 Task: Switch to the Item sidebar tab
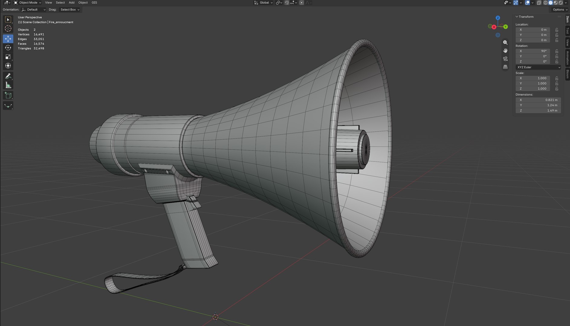click(567, 19)
